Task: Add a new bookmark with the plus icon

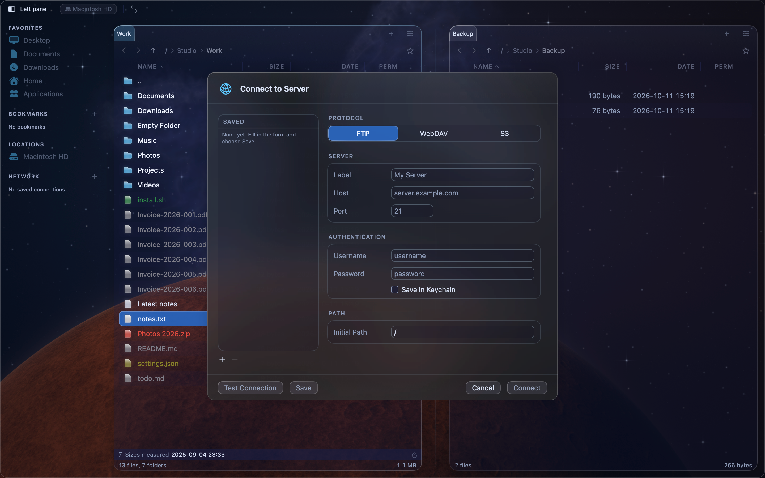Action: (94, 114)
